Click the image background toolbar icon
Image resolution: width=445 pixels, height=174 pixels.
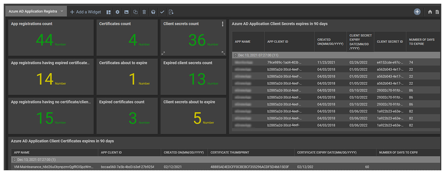coord(126,12)
